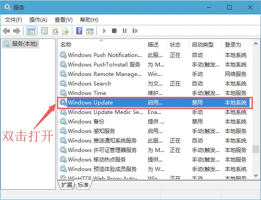Click the Pause service icon
261x200 pixels.
pyautogui.click(x=125, y=31)
